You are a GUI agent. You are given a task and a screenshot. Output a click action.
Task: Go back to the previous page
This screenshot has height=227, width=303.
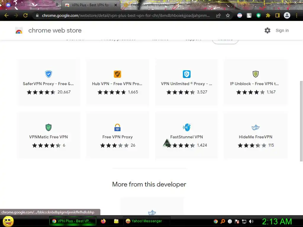(7, 15)
